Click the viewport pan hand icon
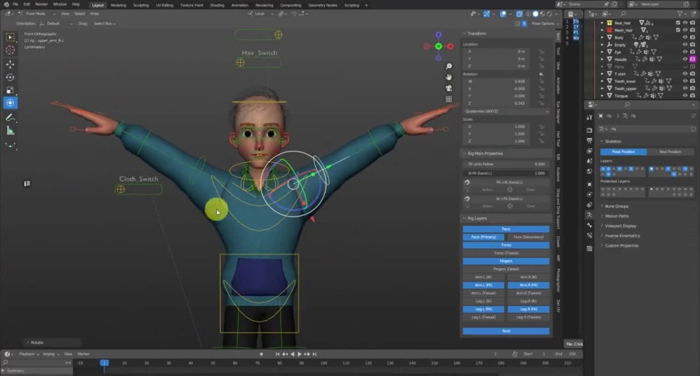The height and width of the screenshot is (376, 700). [449, 77]
